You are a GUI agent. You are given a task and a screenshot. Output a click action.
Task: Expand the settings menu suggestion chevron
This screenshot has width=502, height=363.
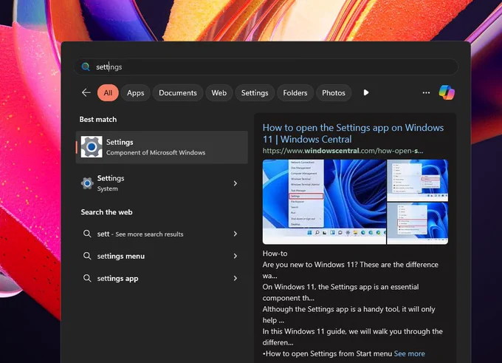tap(235, 256)
